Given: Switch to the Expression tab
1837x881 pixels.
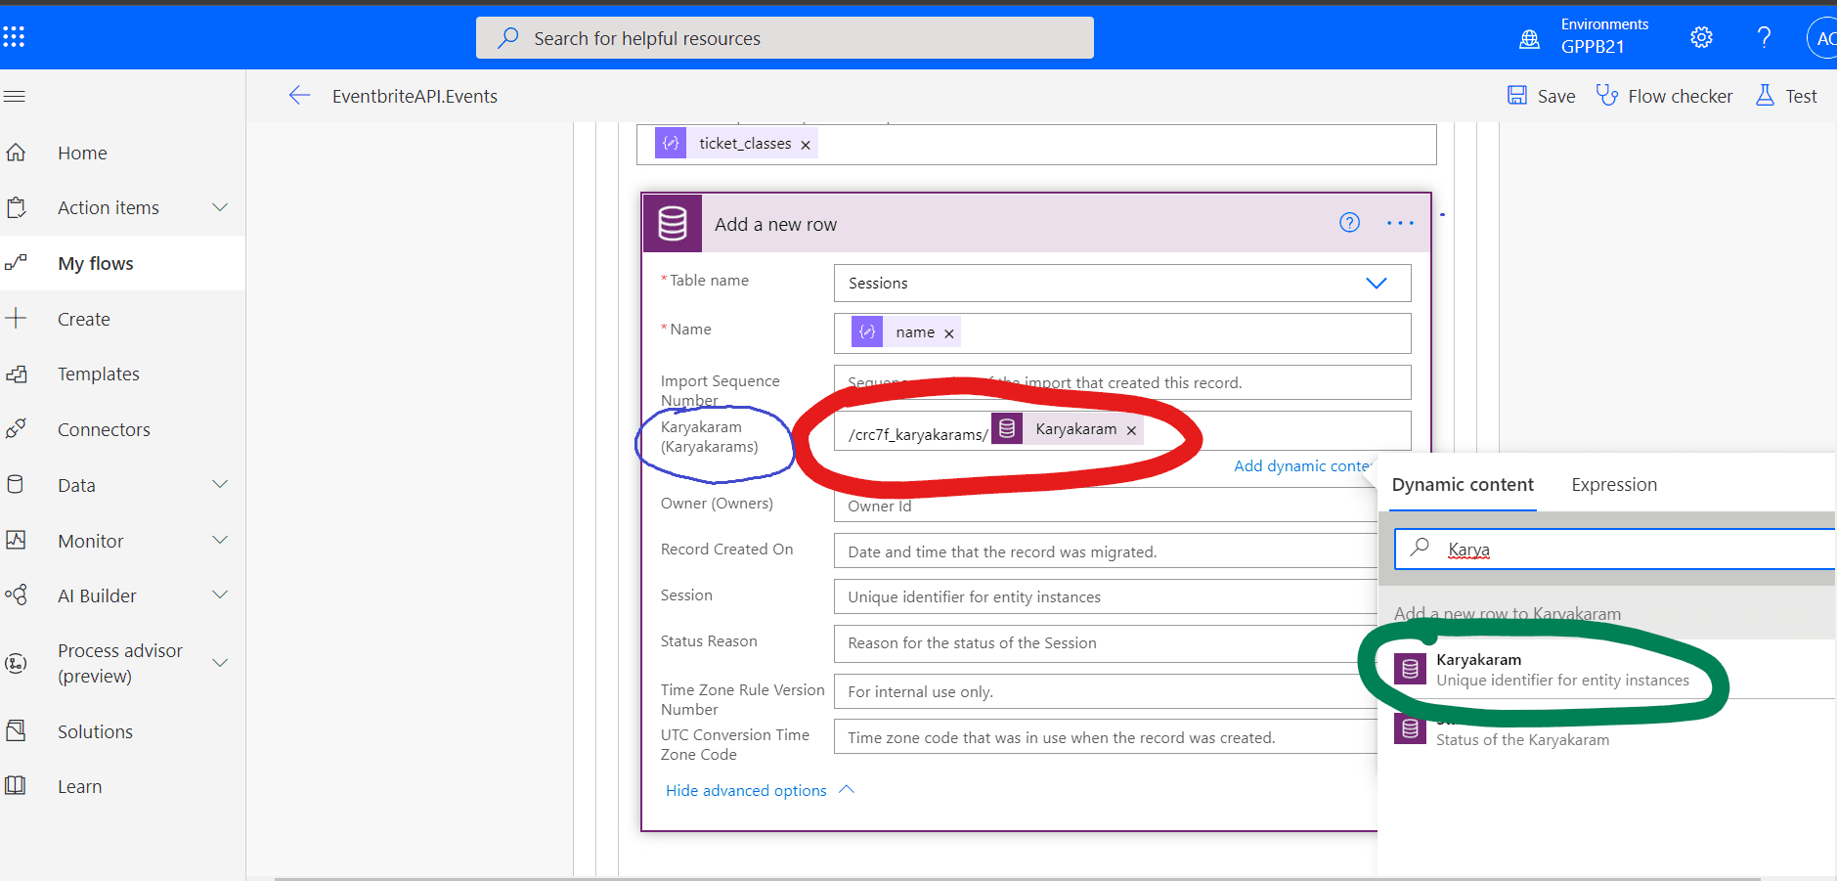Looking at the screenshot, I should 1613,485.
